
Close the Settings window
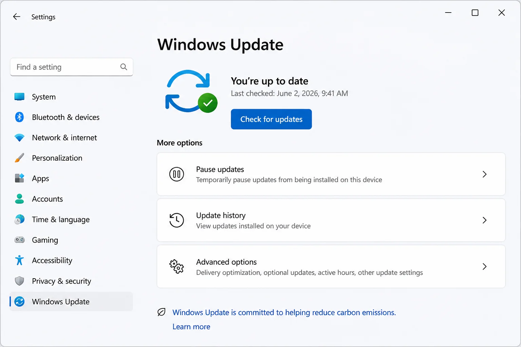[502, 13]
